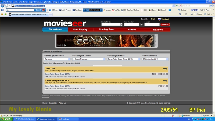Select the Showtimes browser tab
Screen dimensions: 215x121
[28, 15]
